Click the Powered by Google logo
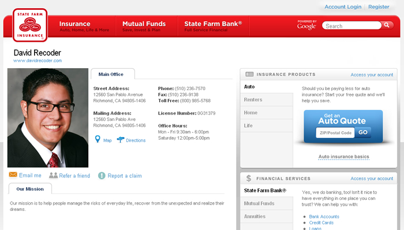This screenshot has width=404, height=230. [x=306, y=25]
